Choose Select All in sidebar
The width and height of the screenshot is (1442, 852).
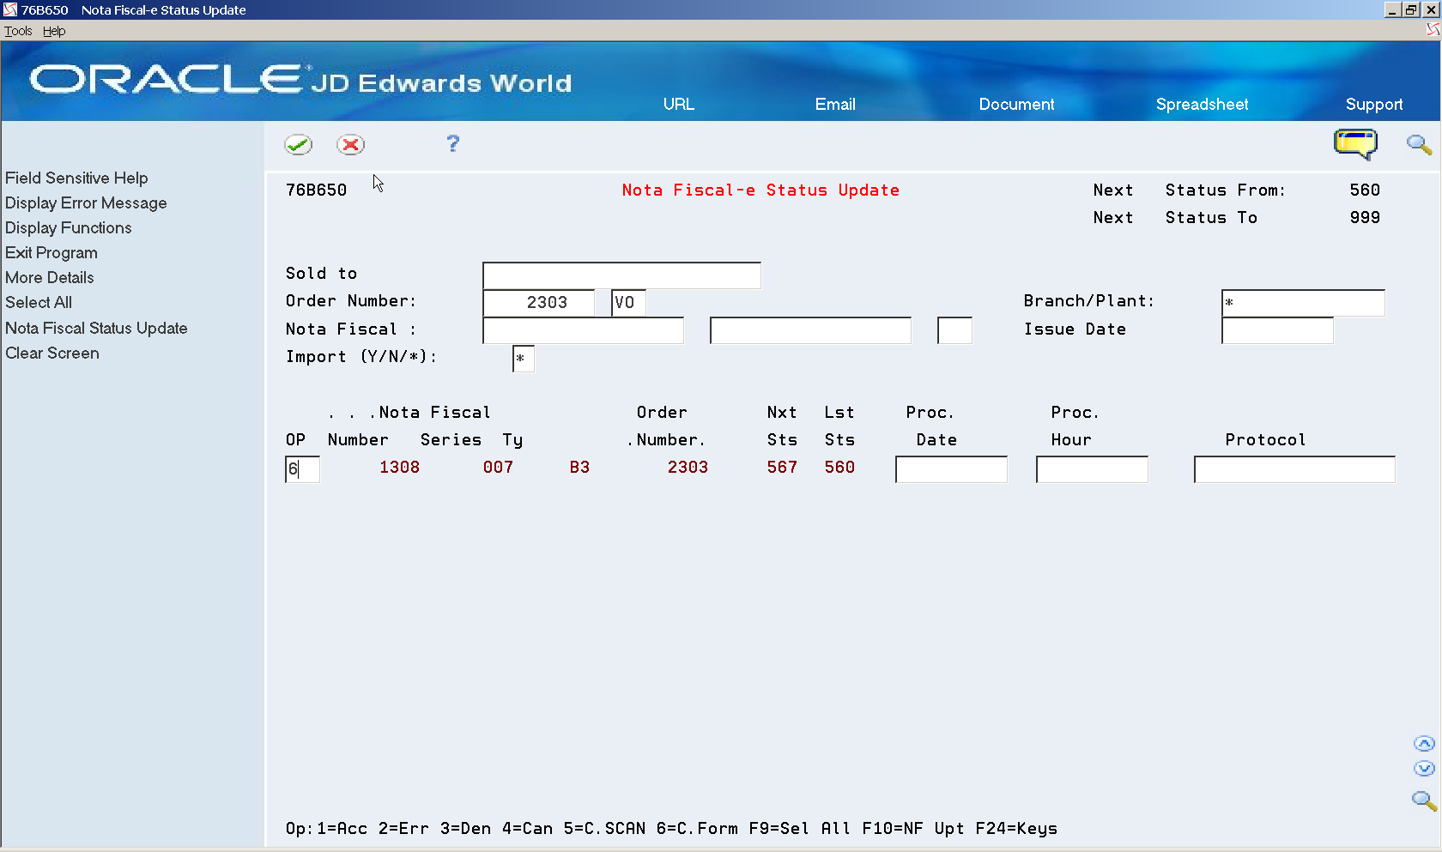[38, 302]
